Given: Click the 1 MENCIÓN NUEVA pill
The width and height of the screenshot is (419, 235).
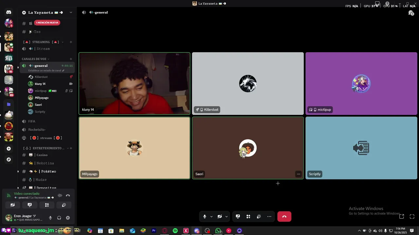Looking at the screenshot, I should (47, 23).
